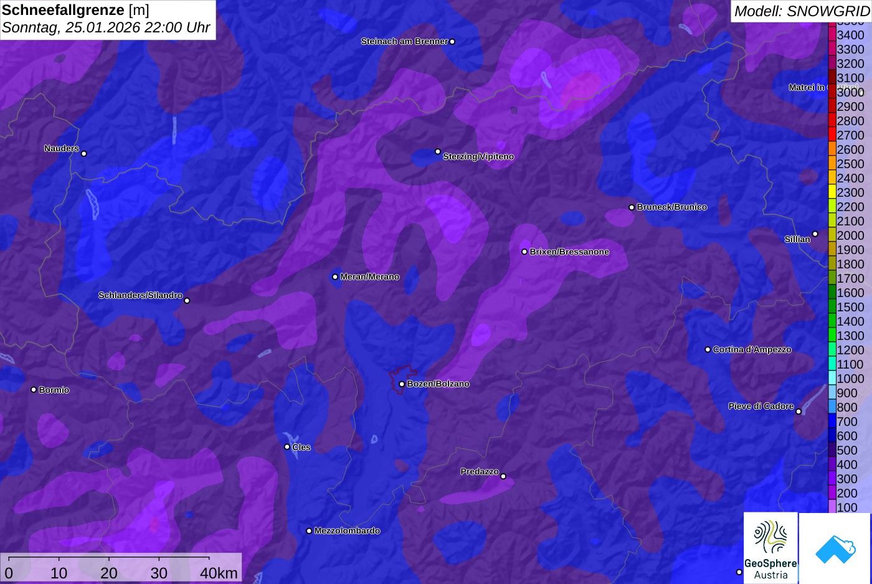This screenshot has height=584, width=872.
Task: Pick the 1000 m legend color swatch
Action: pyautogui.click(x=832, y=379)
